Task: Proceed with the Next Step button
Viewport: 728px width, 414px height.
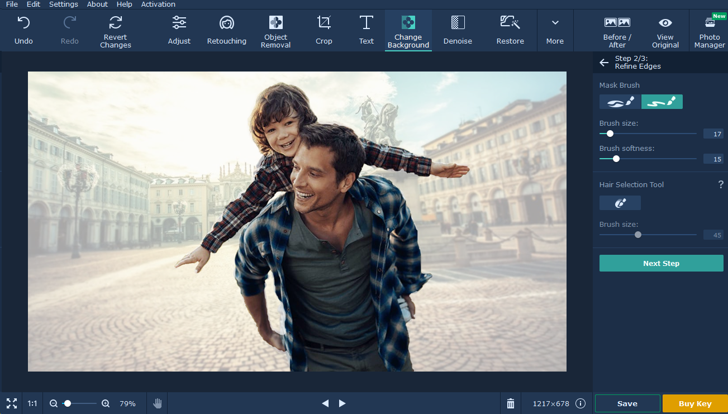Action: click(661, 263)
